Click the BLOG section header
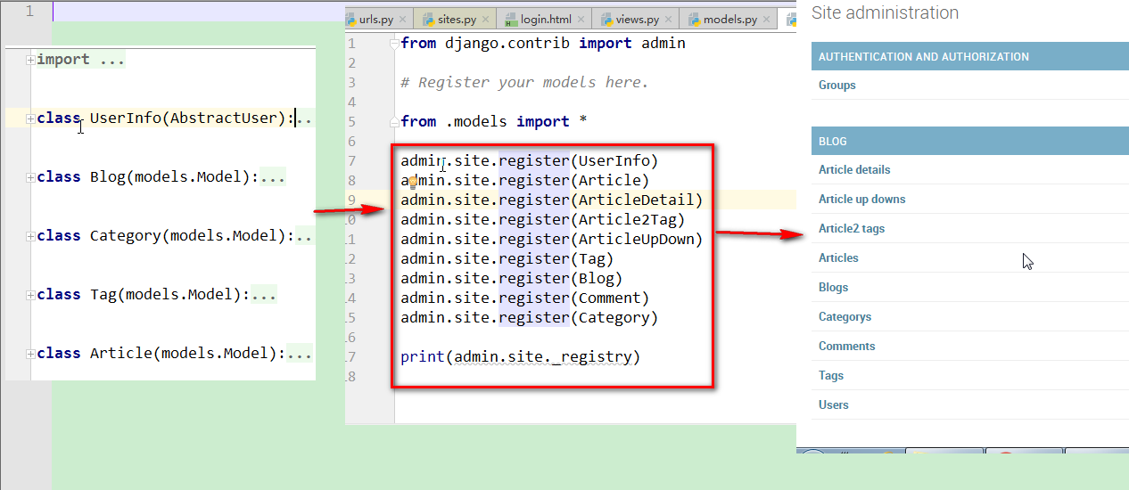 (969, 141)
